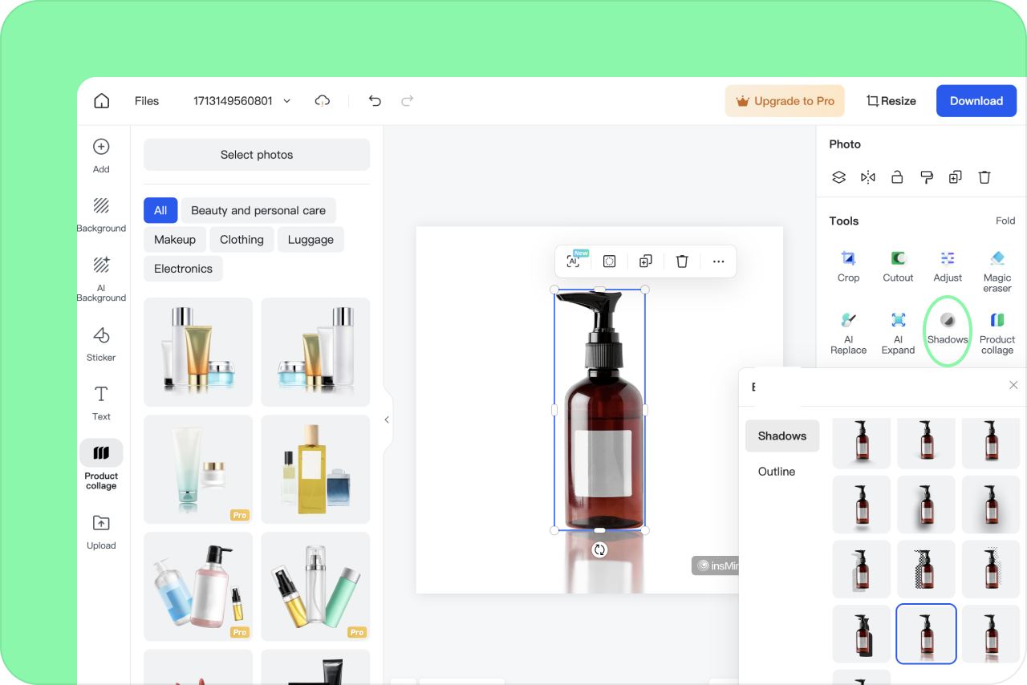The width and height of the screenshot is (1027, 685).
Task: Undo the last action
Action: (x=375, y=101)
